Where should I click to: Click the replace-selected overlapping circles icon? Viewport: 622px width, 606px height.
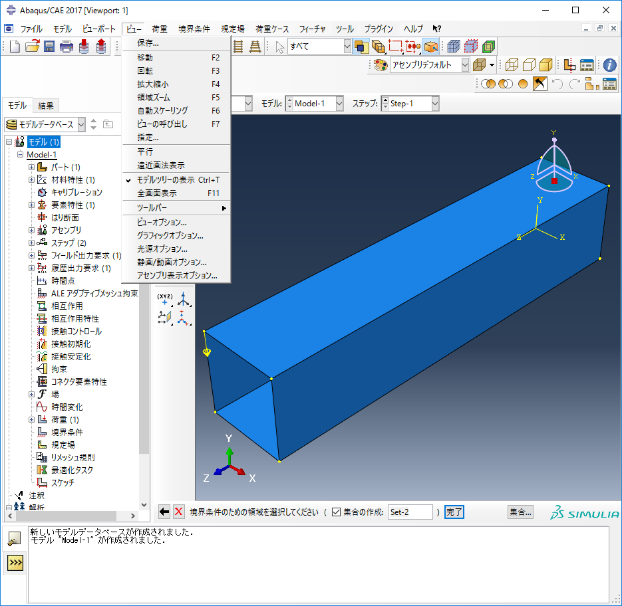pyautogui.click(x=488, y=84)
